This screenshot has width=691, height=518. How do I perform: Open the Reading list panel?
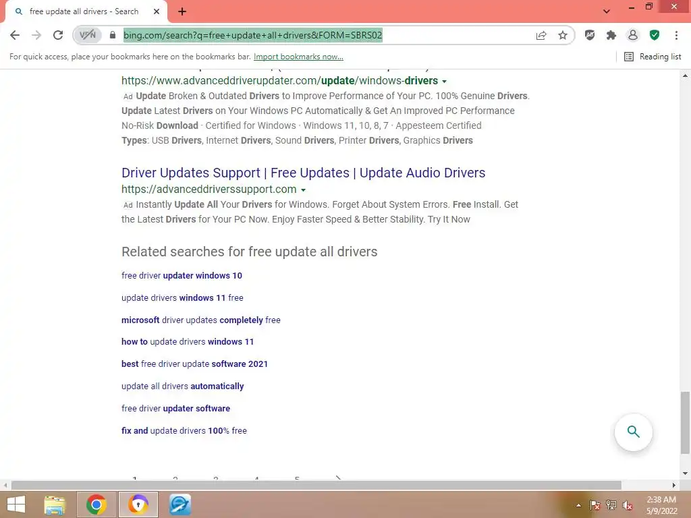point(653,57)
